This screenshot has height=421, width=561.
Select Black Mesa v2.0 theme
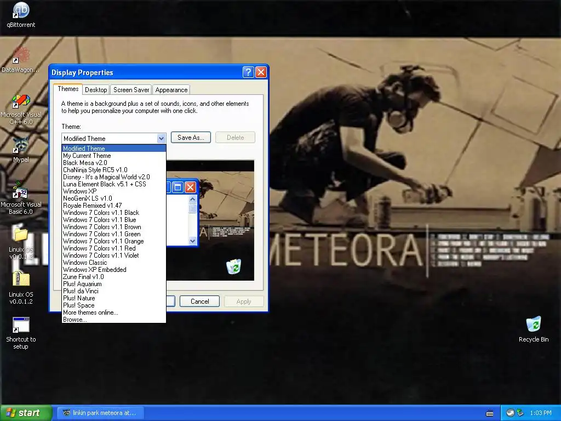click(114, 162)
